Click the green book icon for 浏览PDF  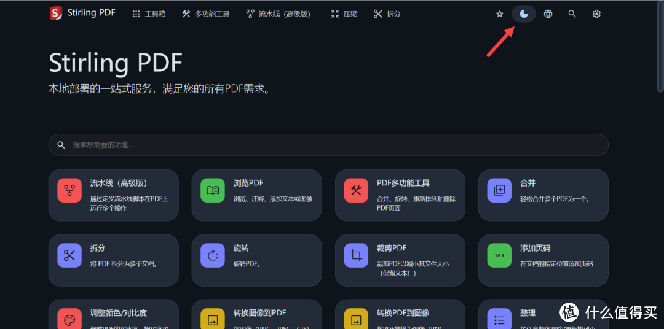tap(213, 190)
